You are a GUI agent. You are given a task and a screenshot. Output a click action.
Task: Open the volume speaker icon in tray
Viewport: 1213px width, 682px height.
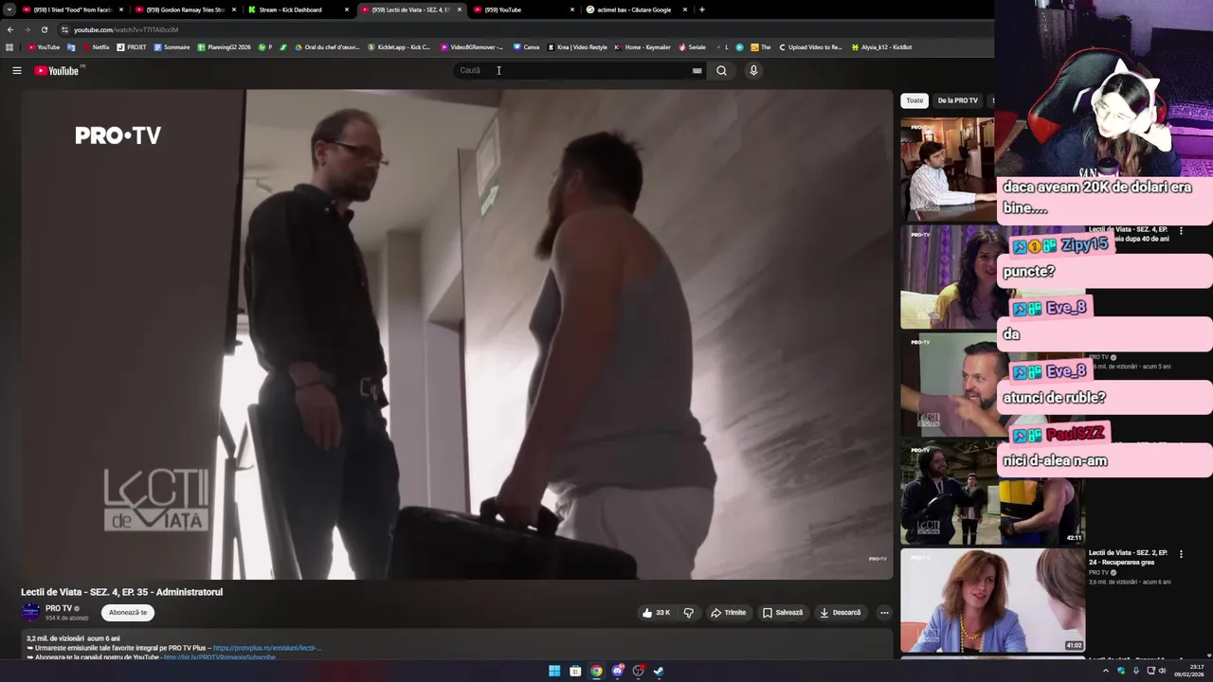(1162, 671)
